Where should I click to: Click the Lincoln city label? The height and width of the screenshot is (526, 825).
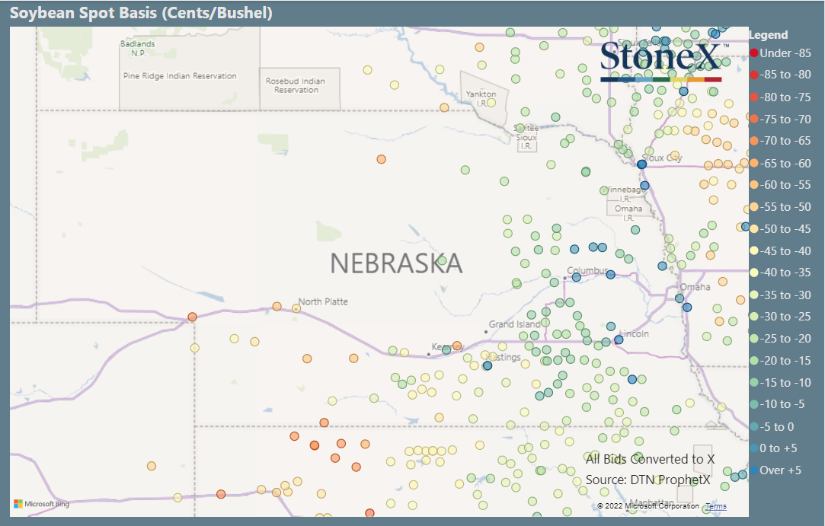point(634,333)
